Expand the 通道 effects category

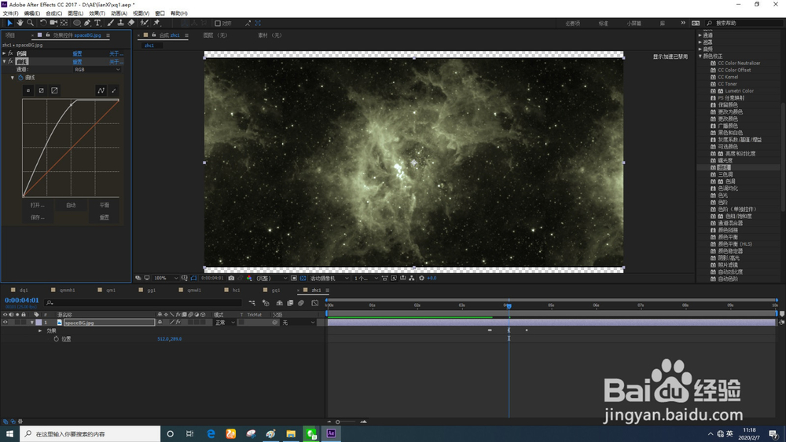(700, 35)
